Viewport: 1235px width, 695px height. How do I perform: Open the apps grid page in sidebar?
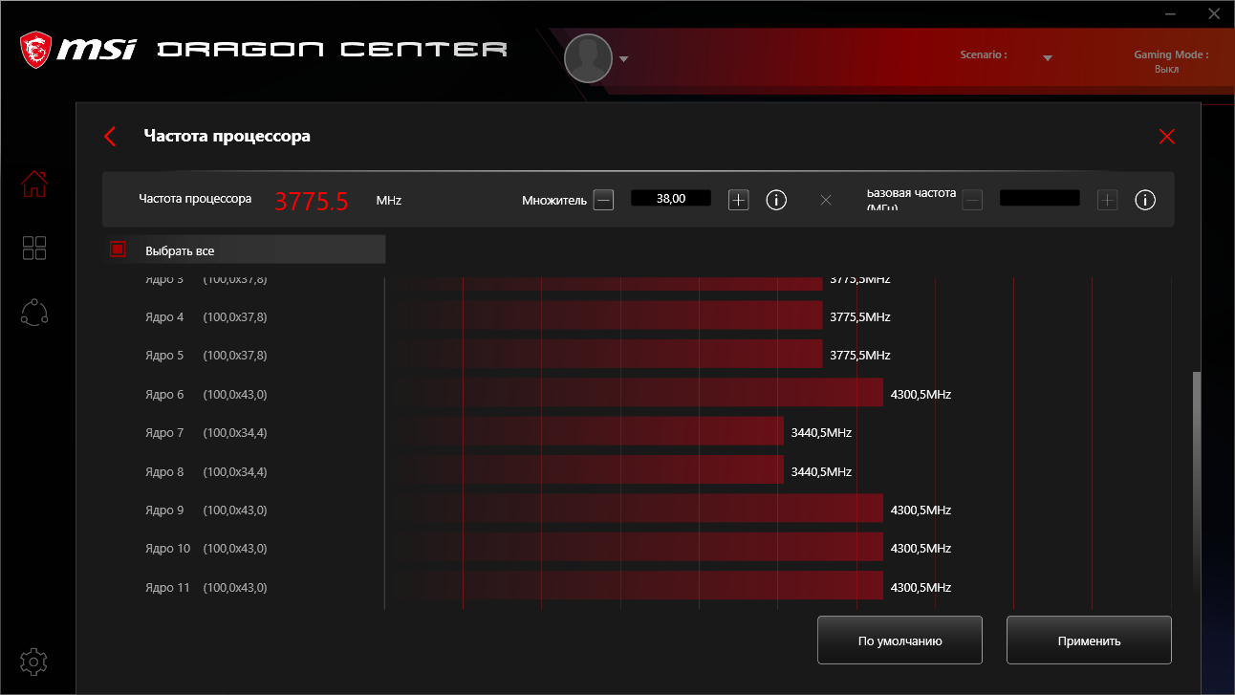coord(34,249)
